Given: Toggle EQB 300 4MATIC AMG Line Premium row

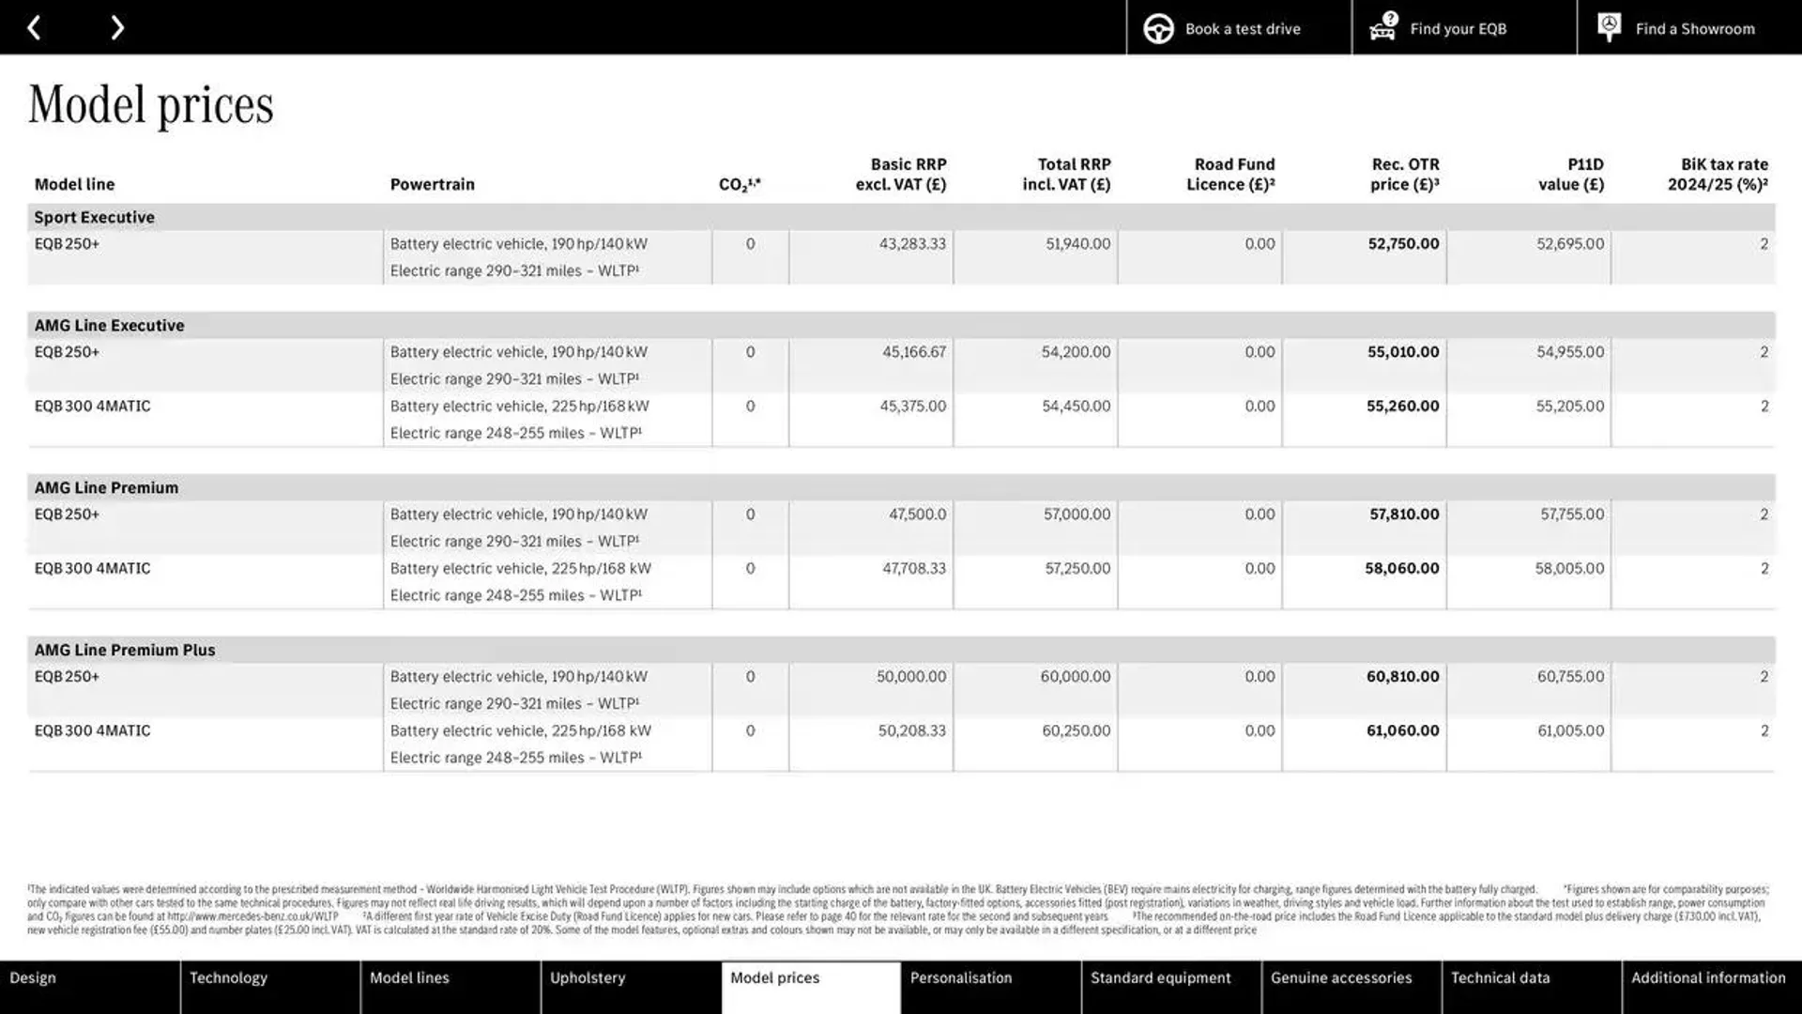Looking at the screenshot, I should pos(92,567).
